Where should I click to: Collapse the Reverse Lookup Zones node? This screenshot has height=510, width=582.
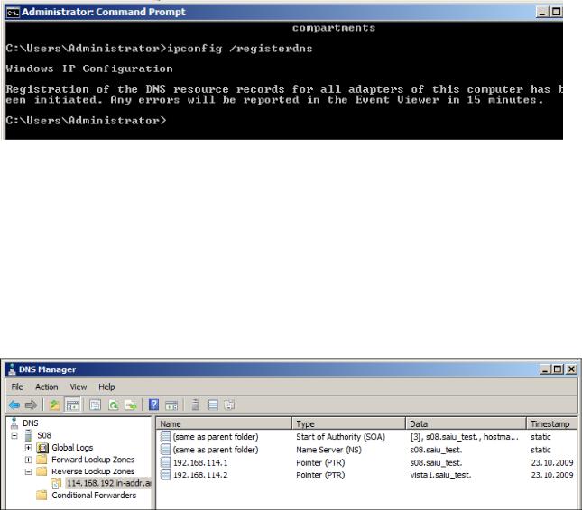click(28, 471)
